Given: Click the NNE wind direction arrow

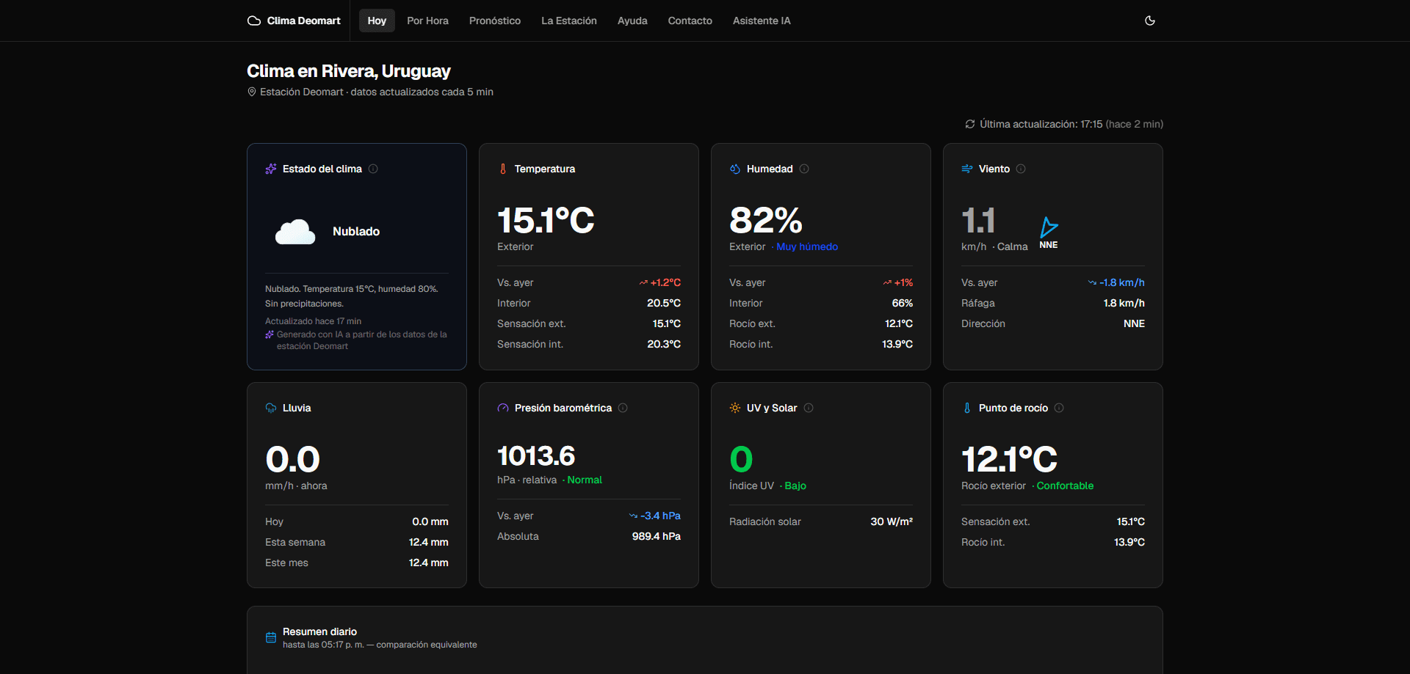Looking at the screenshot, I should (1049, 227).
